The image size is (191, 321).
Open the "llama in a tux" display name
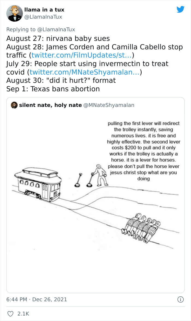[x=44, y=10]
